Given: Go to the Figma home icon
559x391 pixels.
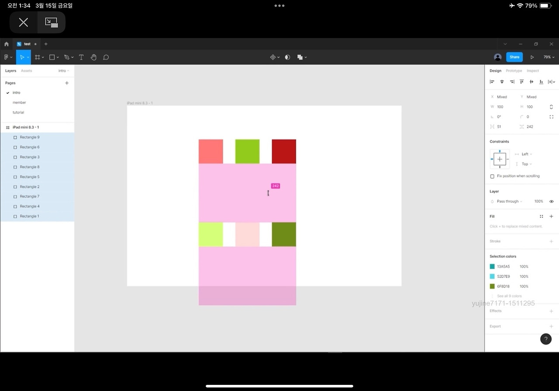Looking at the screenshot, I should (7, 44).
